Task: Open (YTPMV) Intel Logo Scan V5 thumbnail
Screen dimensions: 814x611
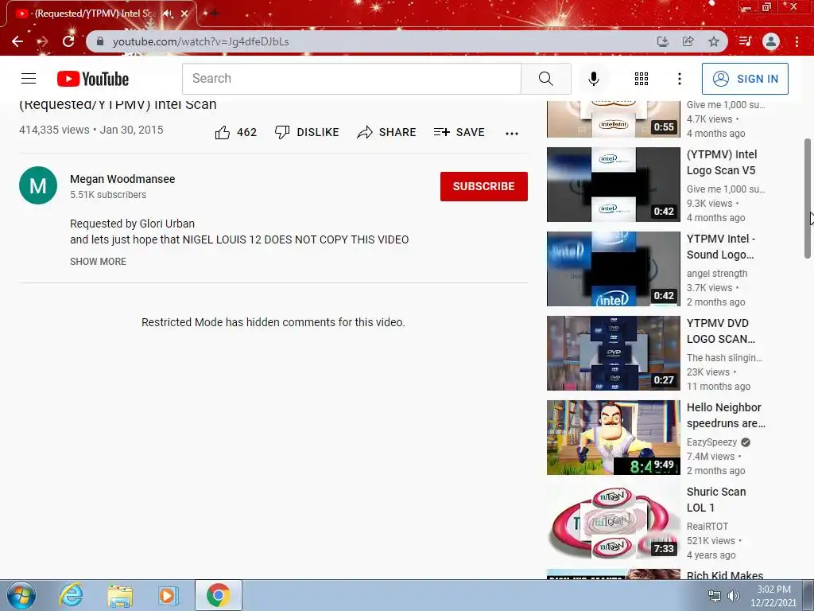Action: click(x=613, y=185)
